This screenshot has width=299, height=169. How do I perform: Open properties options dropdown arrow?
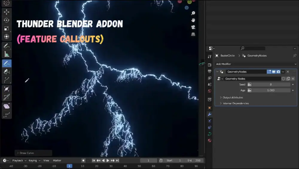295,48
